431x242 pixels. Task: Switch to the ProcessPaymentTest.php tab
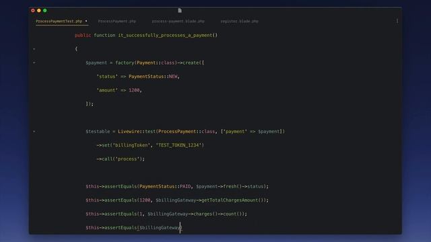pyautogui.click(x=59, y=21)
